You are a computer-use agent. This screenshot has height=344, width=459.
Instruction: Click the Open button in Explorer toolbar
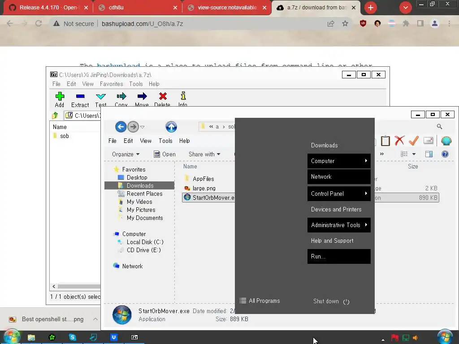[165, 154]
